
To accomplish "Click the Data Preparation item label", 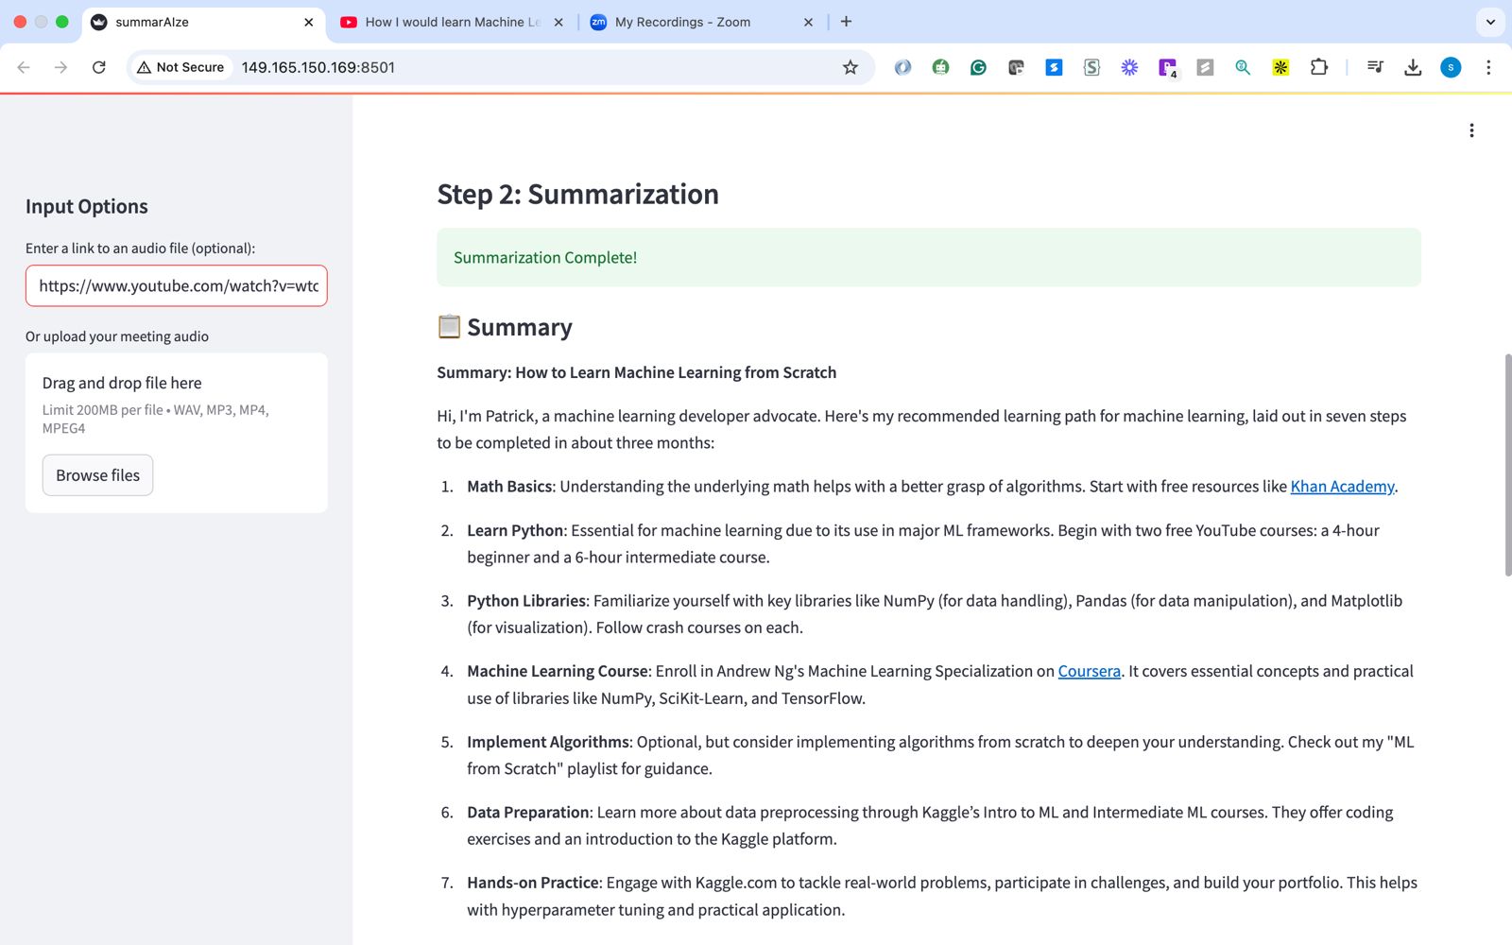I will pyautogui.click(x=528, y=812).
